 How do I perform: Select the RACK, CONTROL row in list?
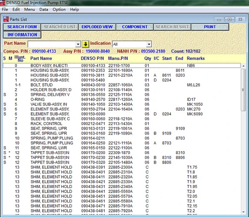122,124
